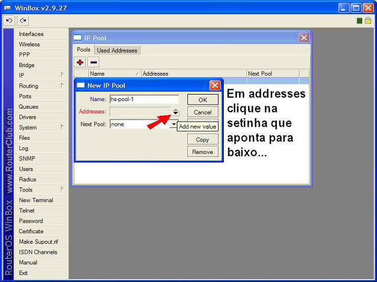Open the Manual menu item
This screenshot has width=377, height=282.
(41, 263)
